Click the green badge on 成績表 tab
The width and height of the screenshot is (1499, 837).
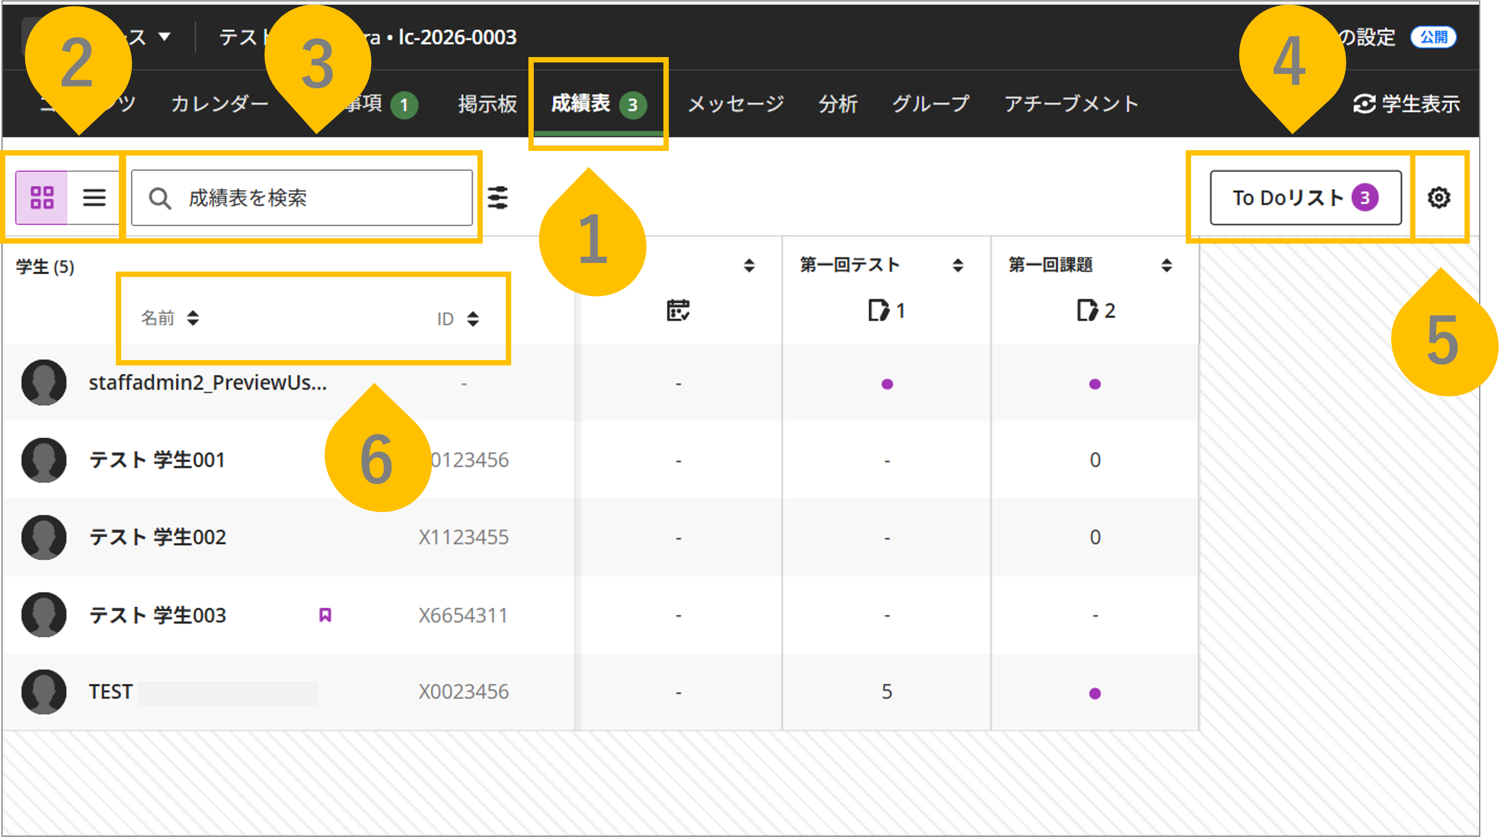click(633, 105)
